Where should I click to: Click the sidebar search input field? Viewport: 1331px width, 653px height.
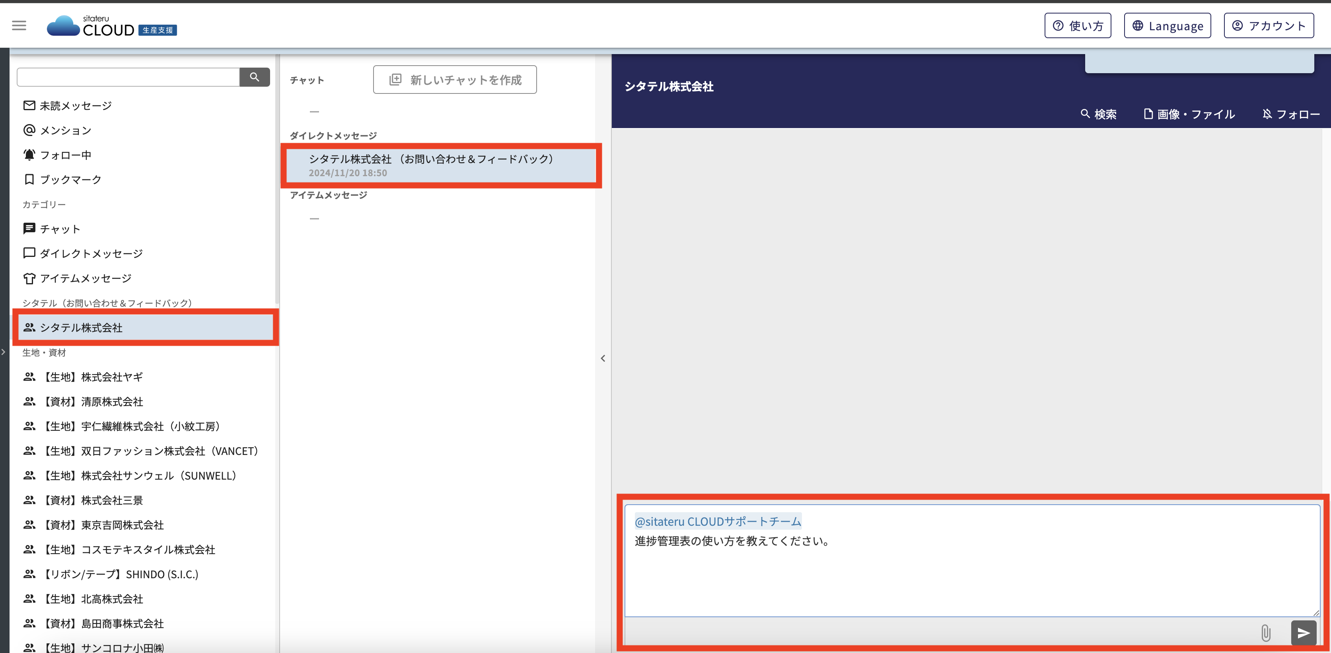[x=128, y=77]
